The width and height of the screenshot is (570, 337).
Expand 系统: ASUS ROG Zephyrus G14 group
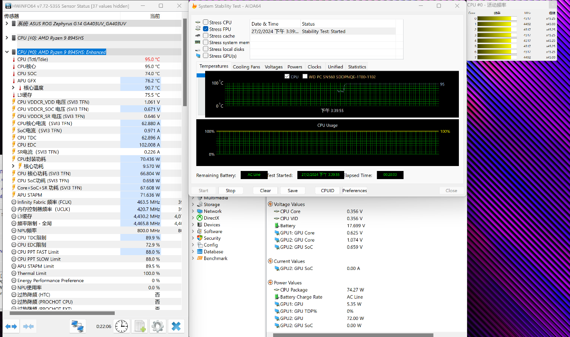[7, 23]
